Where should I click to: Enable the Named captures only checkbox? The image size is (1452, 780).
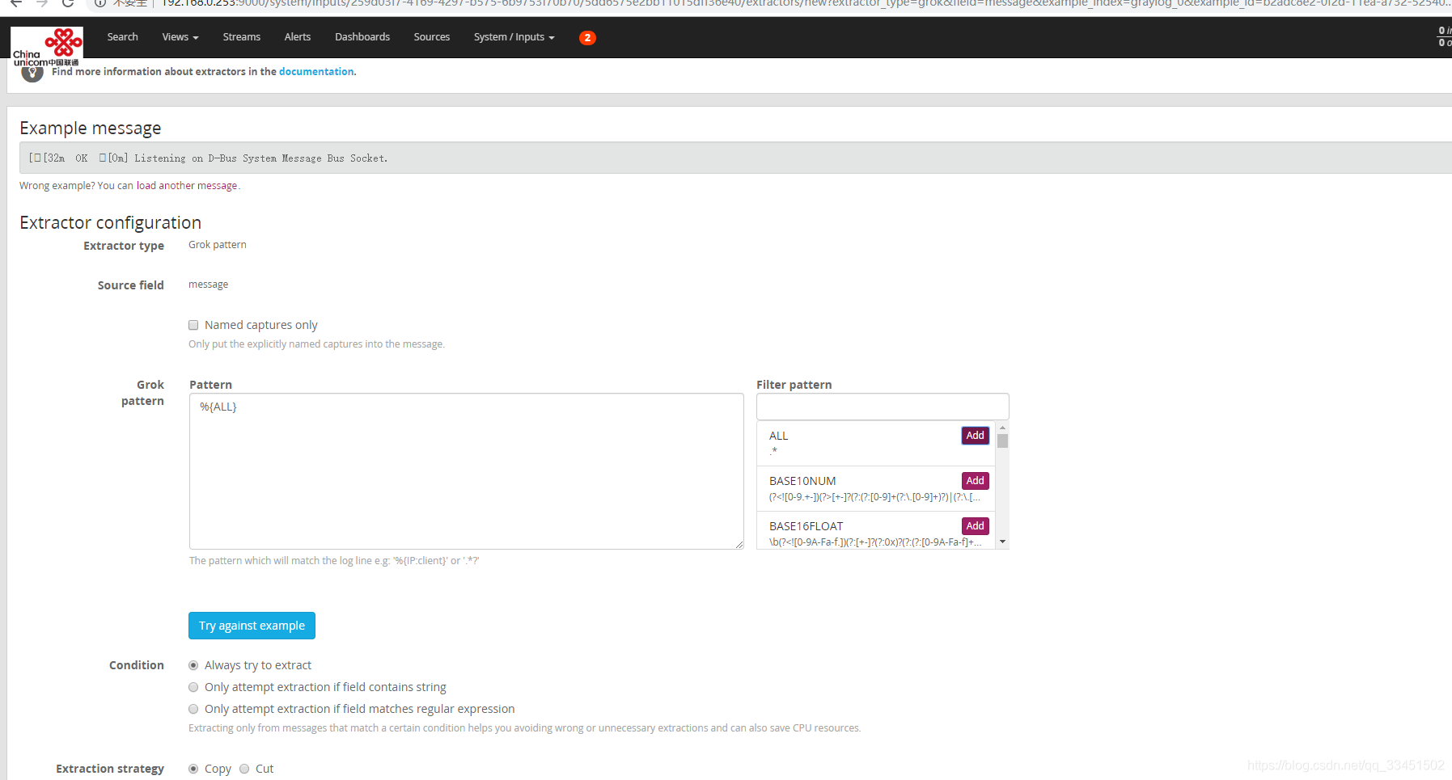193,324
